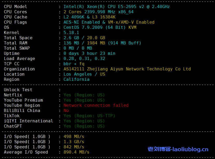The width and height of the screenshot is (215, 159).
Task: Click the TikTok US-TTP region result
Action: point(89,116)
